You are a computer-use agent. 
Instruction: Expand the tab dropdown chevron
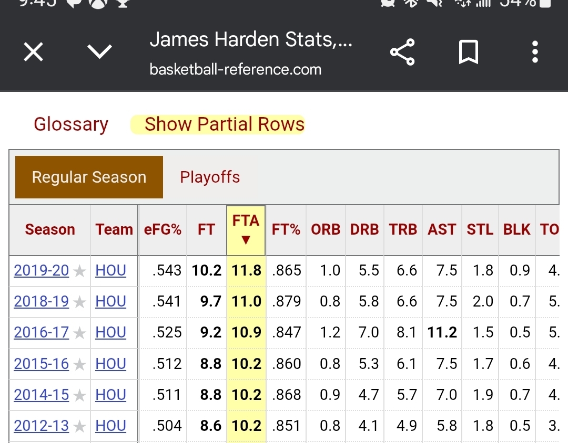tap(99, 52)
